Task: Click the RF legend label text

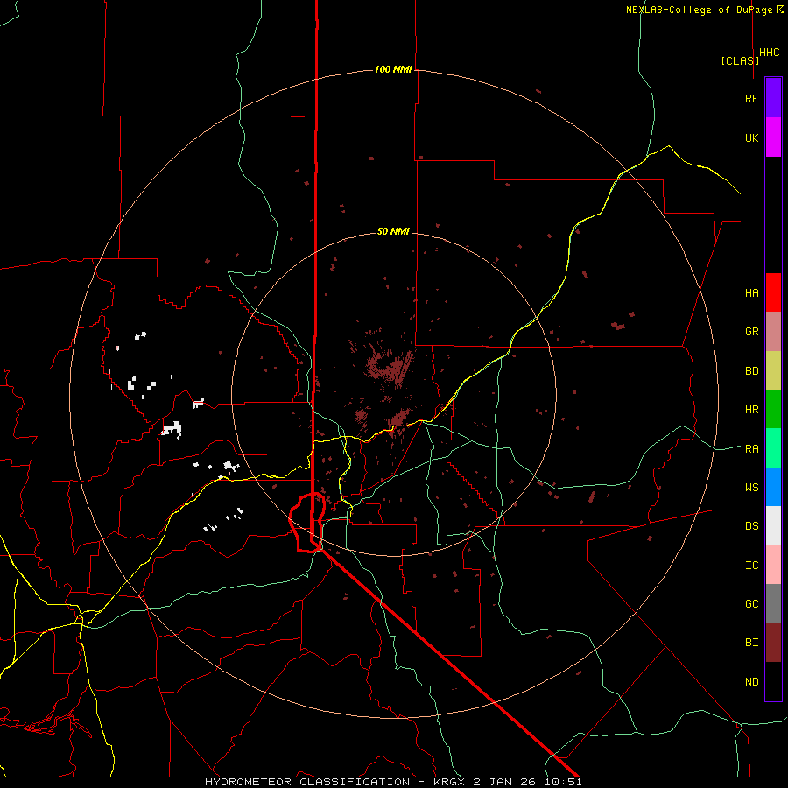Action: coord(751,98)
